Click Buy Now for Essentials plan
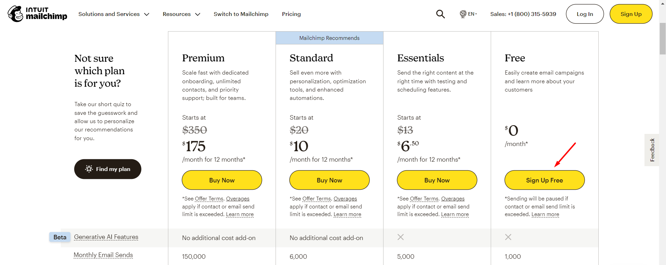The image size is (666, 265). [437, 180]
